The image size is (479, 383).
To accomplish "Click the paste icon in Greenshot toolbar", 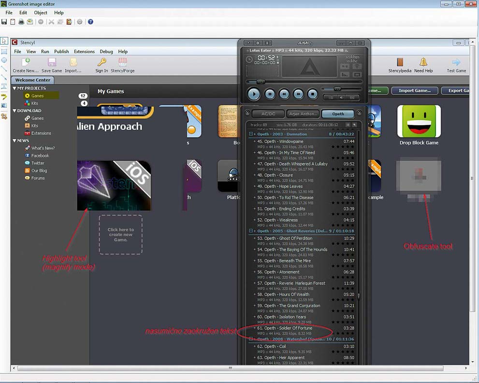I will coord(69,22).
